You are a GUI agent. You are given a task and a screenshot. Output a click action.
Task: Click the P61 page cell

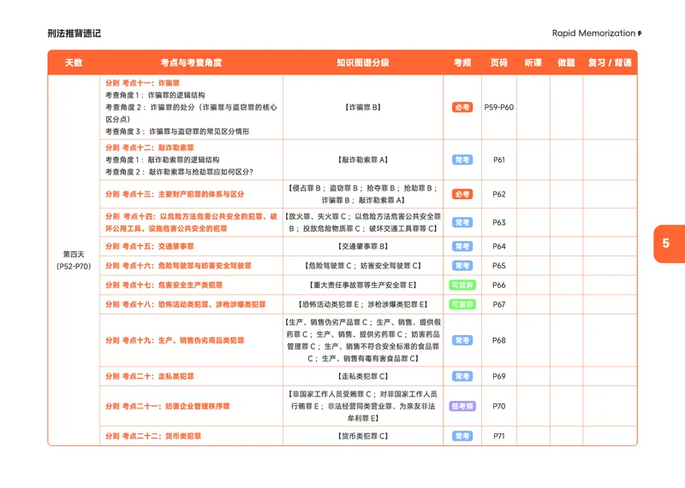pos(499,160)
